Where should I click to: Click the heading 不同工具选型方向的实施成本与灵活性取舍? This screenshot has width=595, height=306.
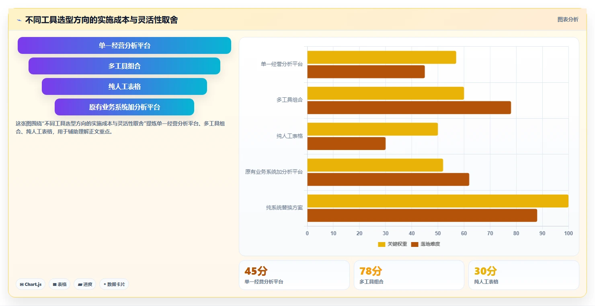pos(101,20)
